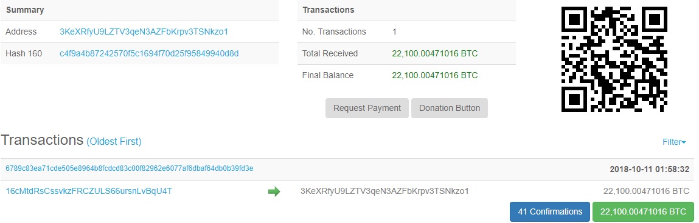Toggle the Oldest First sort link
Viewport: 699px width, 223px height.
pyautogui.click(x=114, y=142)
